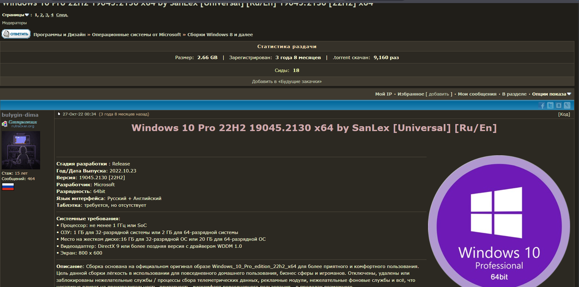Click the Статистика раздачи header

[287, 47]
